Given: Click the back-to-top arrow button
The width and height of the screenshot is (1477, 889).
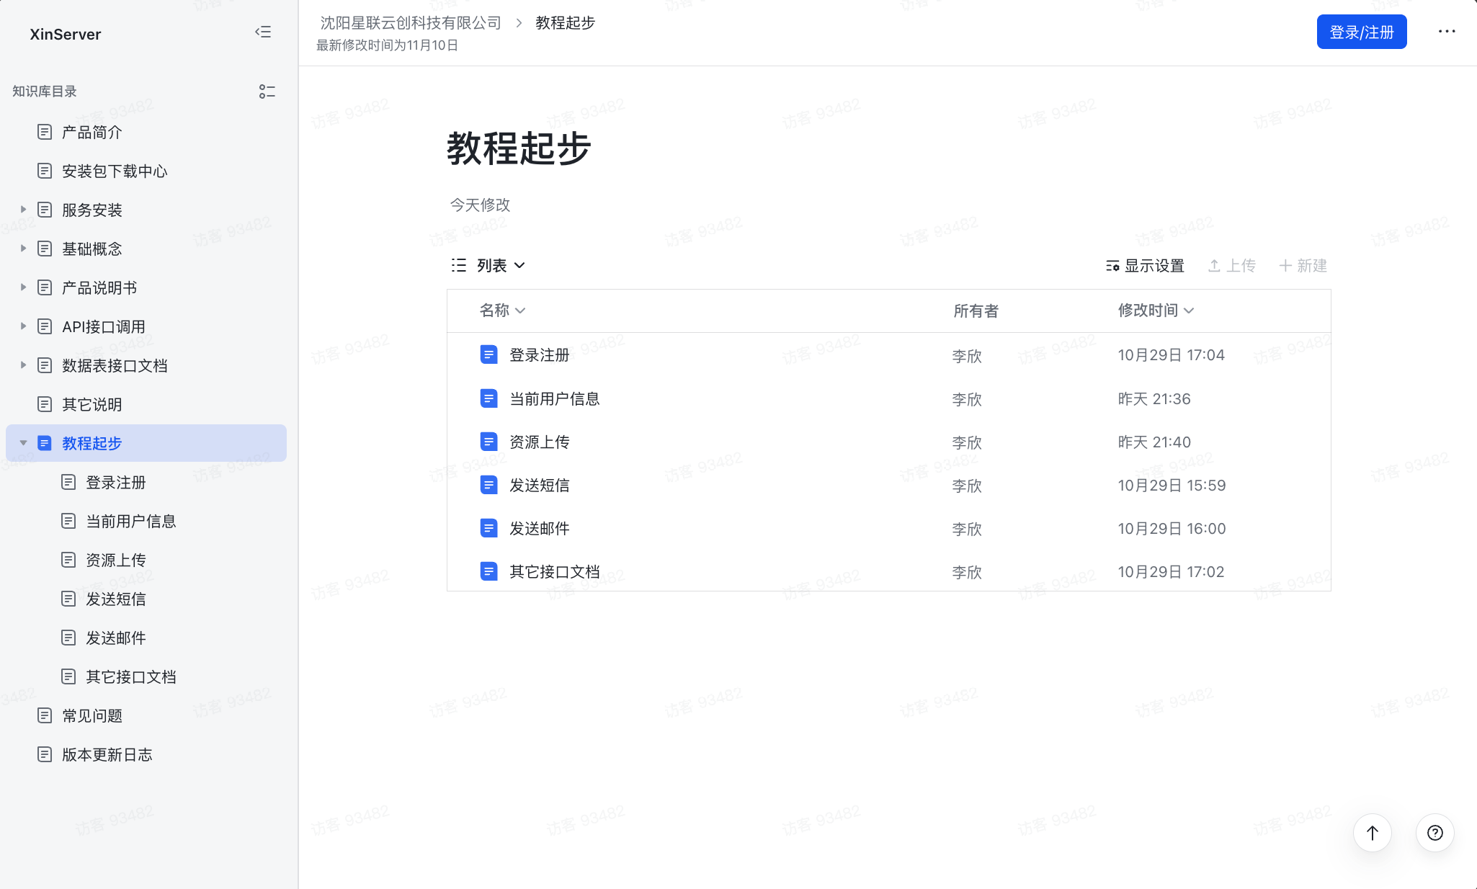Looking at the screenshot, I should pyautogui.click(x=1373, y=833).
